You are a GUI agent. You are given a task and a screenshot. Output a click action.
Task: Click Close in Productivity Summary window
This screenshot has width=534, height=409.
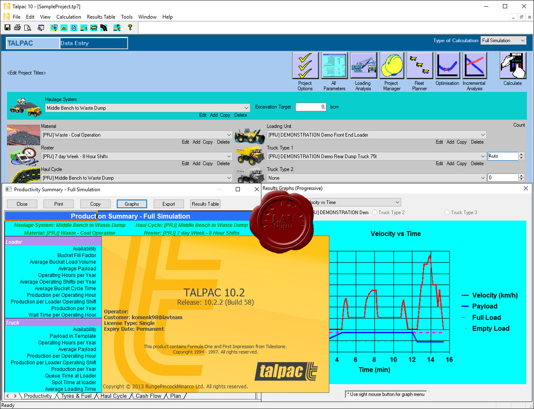22,204
